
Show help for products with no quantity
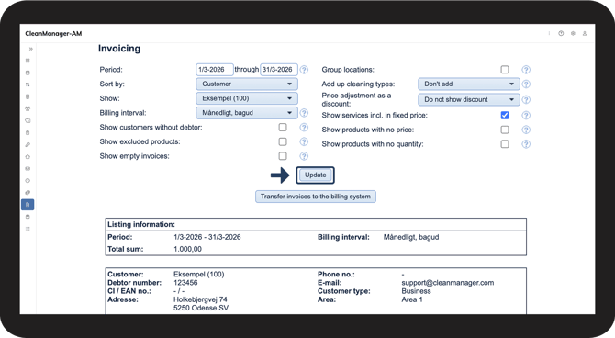tap(526, 144)
